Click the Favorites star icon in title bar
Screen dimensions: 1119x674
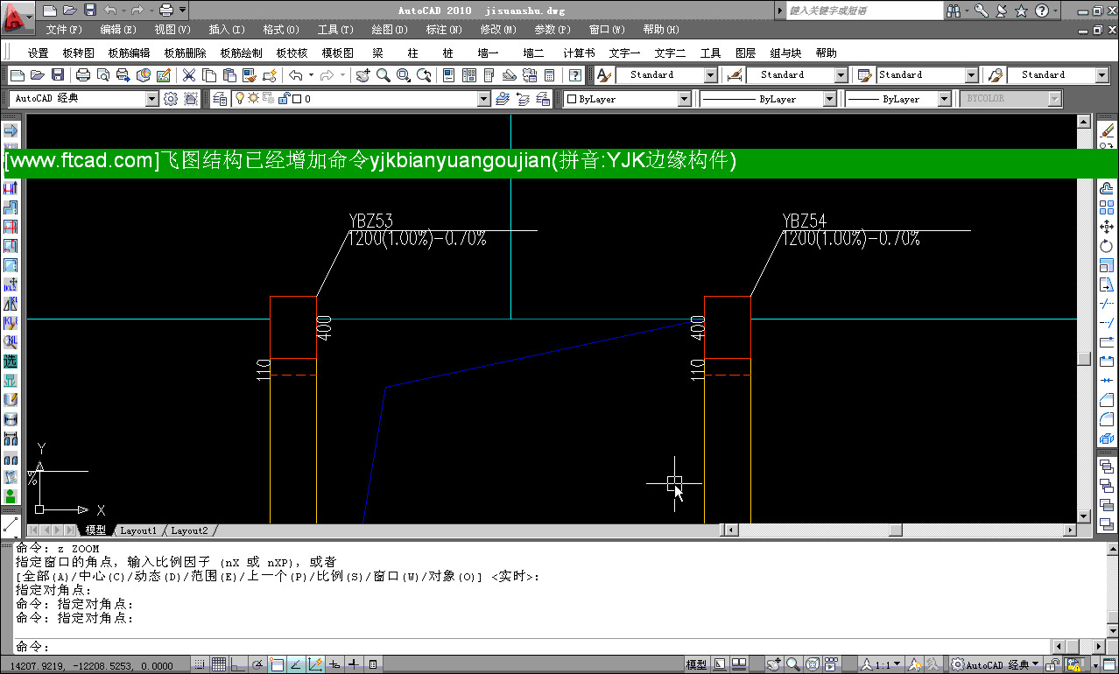[1021, 11]
